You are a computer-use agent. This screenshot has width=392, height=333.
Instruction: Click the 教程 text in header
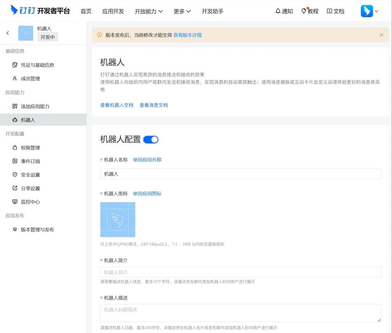coord(313,11)
